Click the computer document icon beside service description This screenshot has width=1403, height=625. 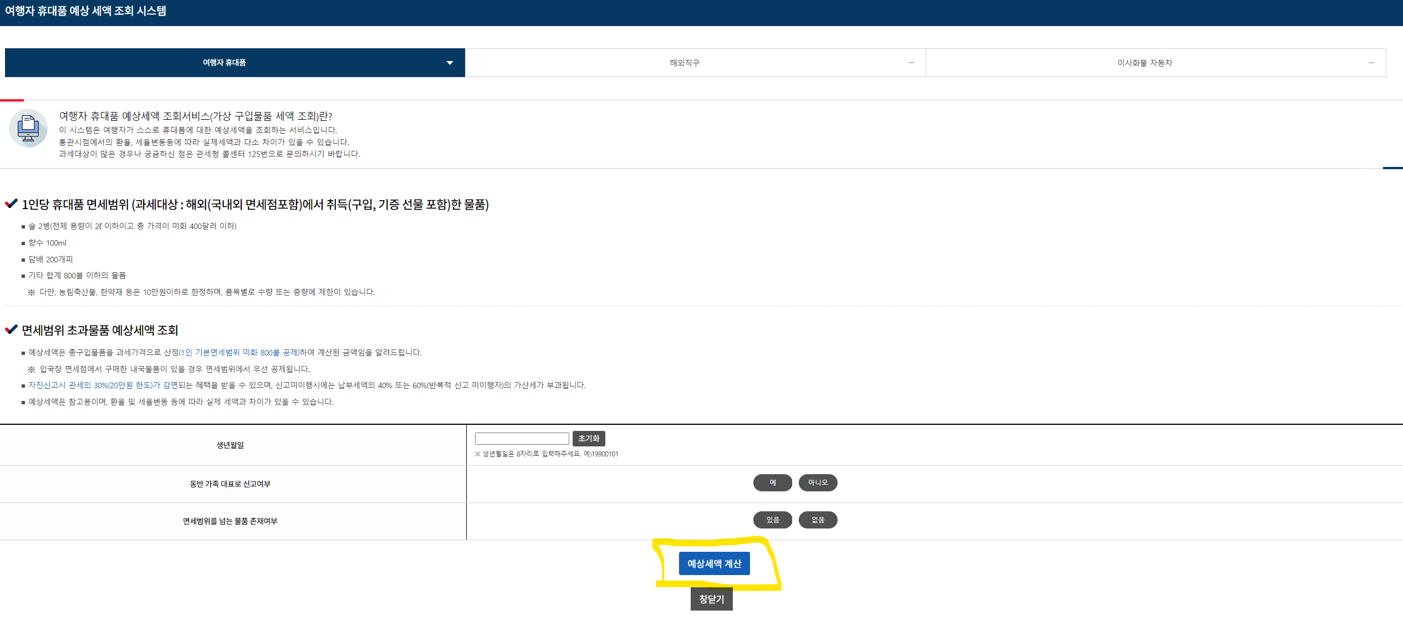coord(28,128)
